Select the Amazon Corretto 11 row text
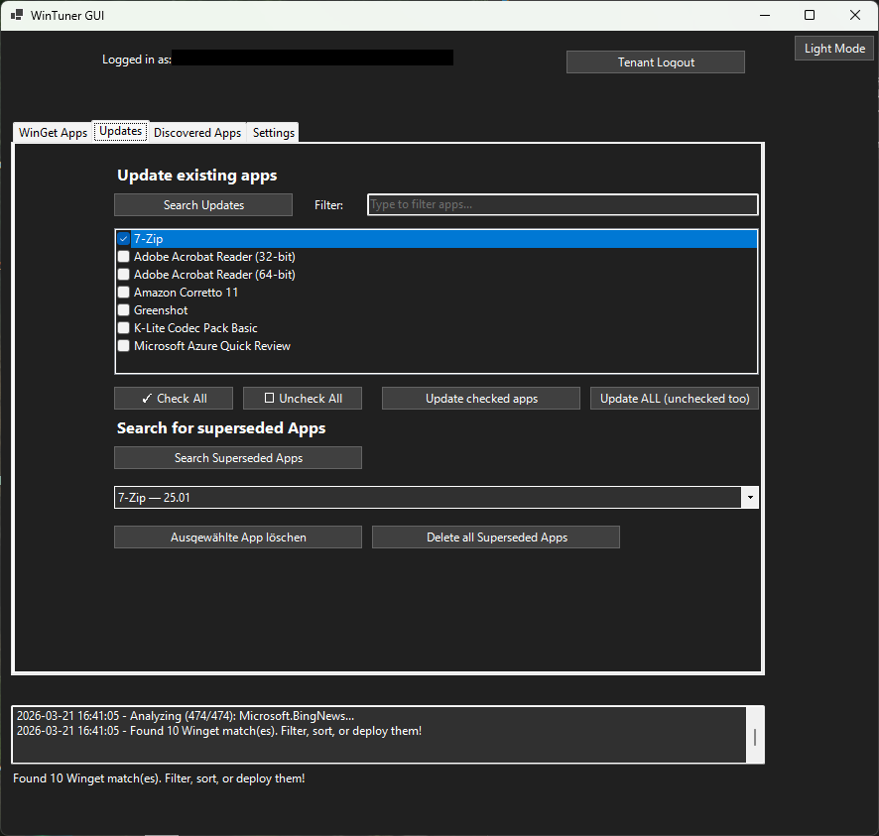This screenshot has width=879, height=836. 187,293
